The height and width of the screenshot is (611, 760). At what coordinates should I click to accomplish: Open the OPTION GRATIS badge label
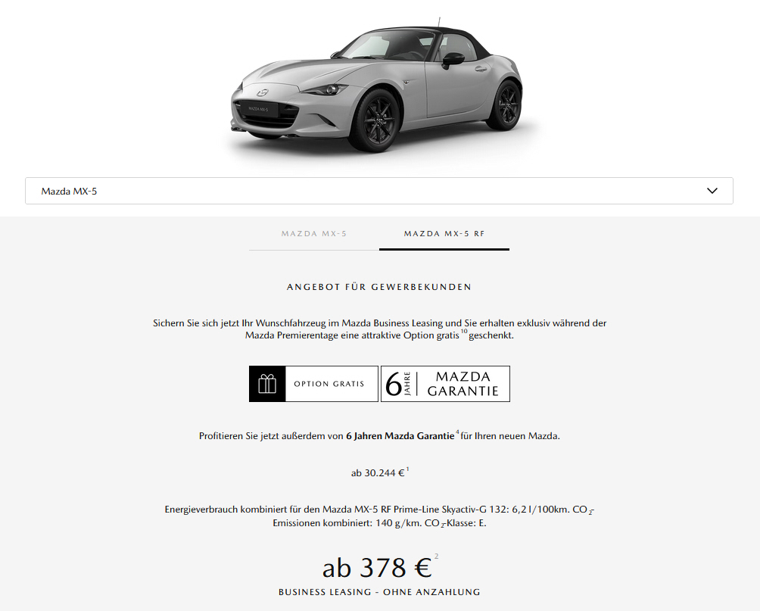(329, 384)
